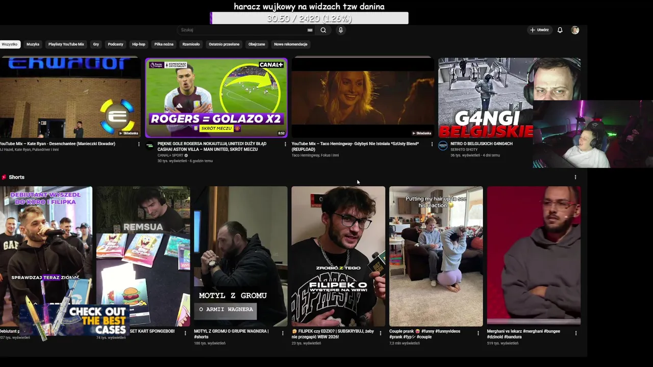Open the Merghani red background short

pyautogui.click(x=534, y=256)
